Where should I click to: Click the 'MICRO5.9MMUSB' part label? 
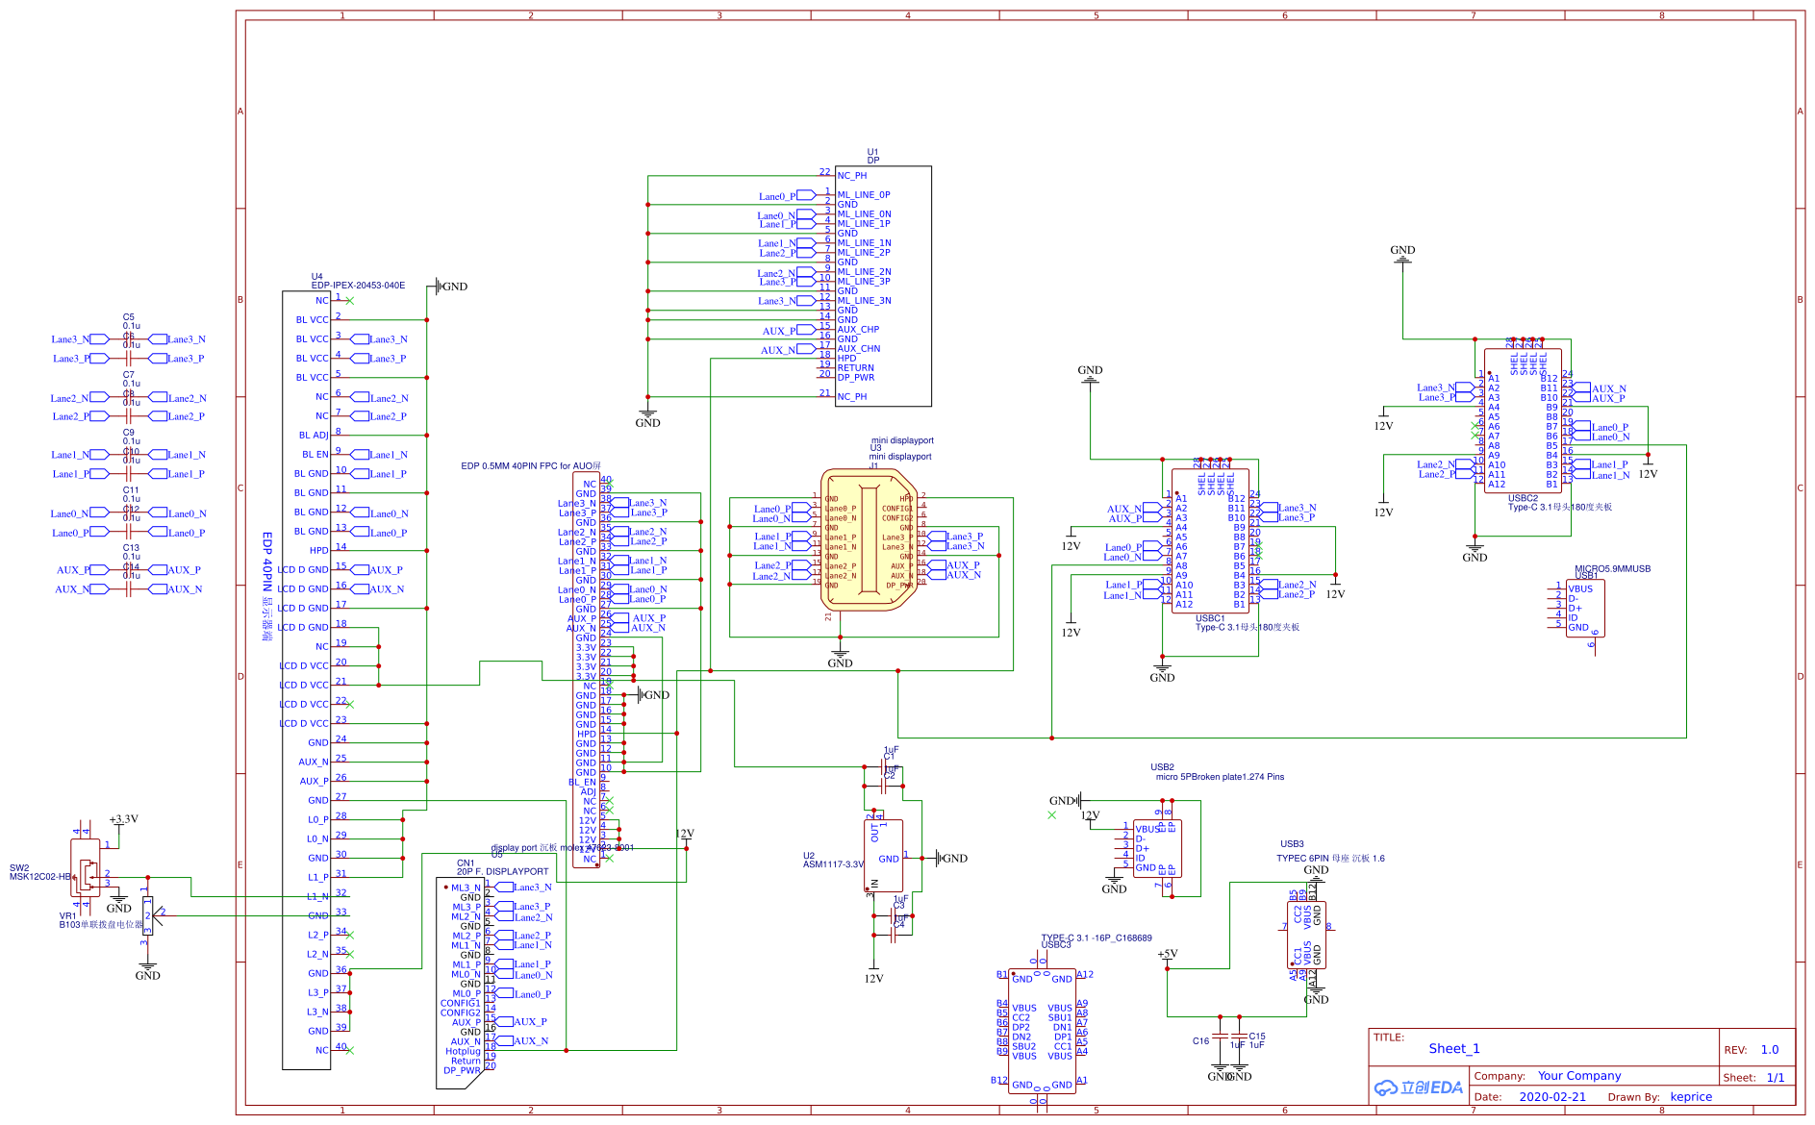1612,569
